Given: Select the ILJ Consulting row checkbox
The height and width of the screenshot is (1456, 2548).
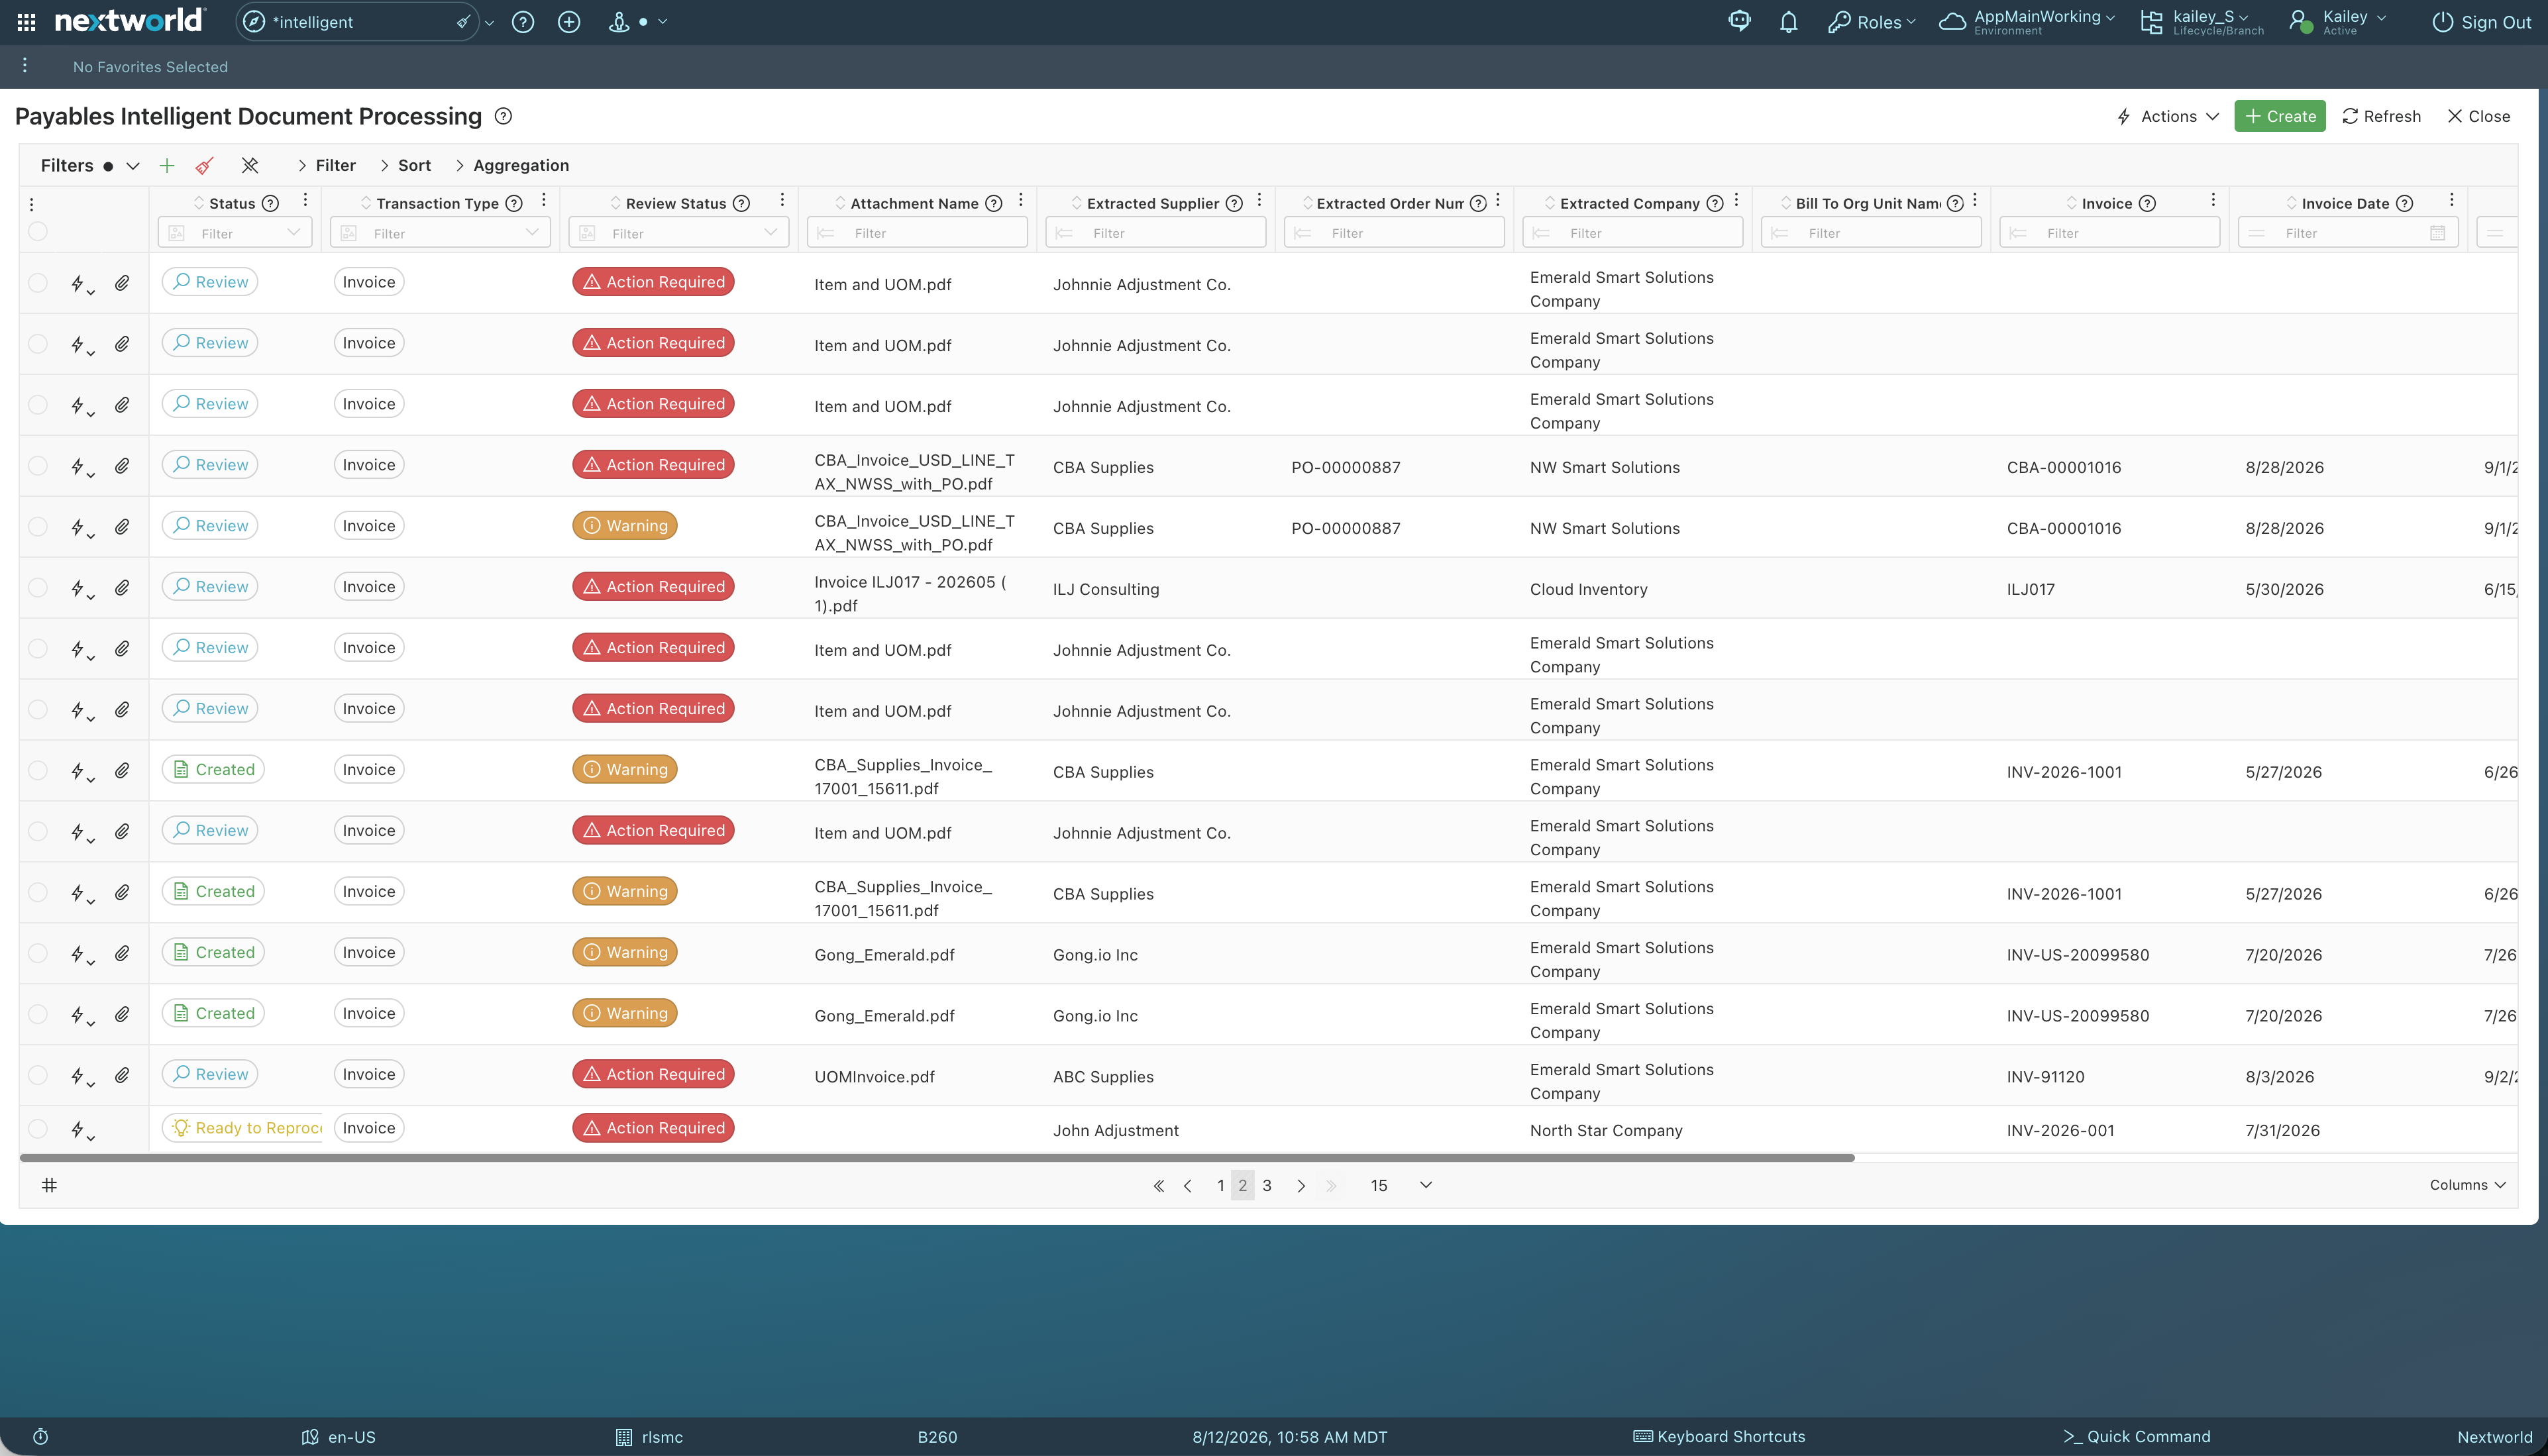Looking at the screenshot, I should (x=38, y=588).
